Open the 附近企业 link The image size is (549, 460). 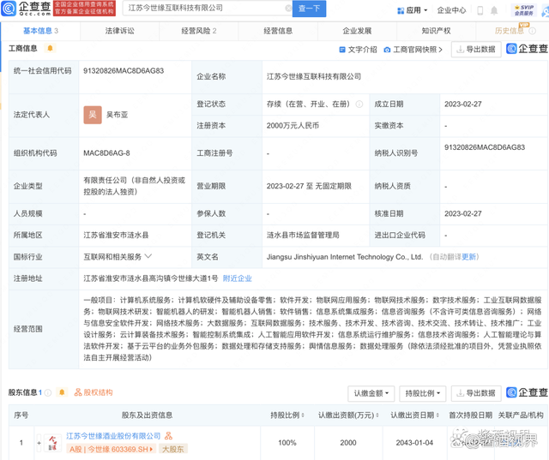tap(238, 278)
